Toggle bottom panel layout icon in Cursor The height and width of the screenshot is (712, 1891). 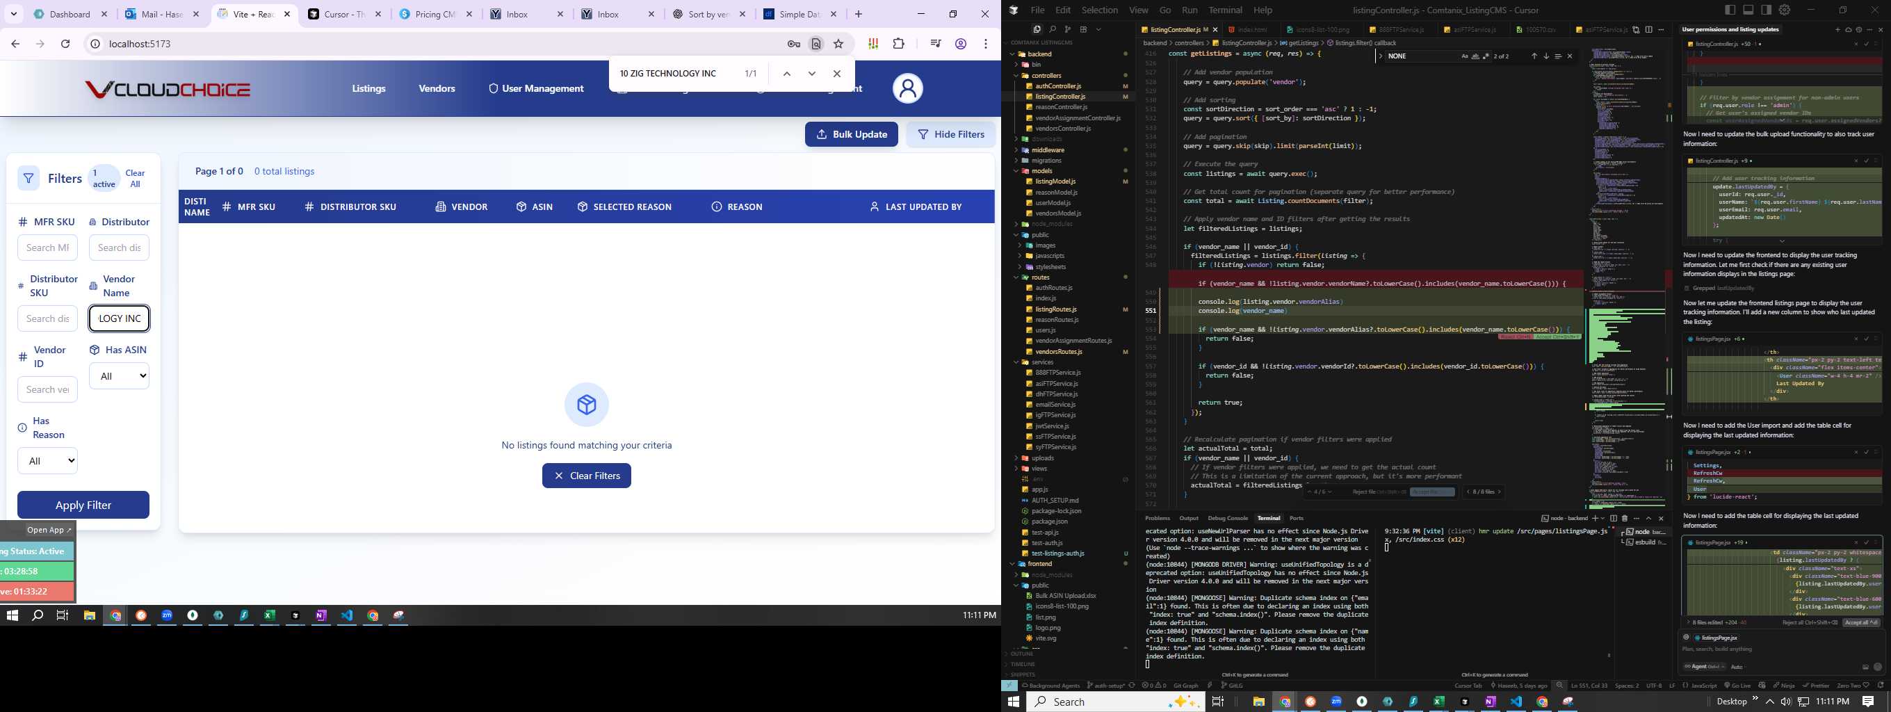(1748, 10)
